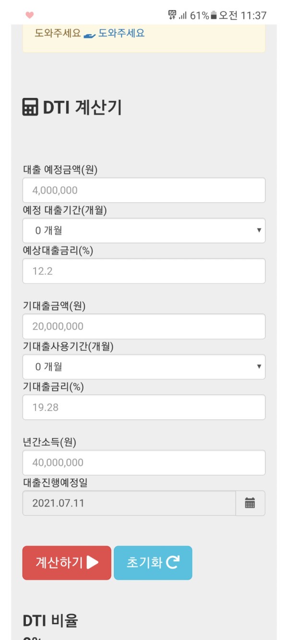Click the 대출진행예정일 date field
The image size is (288, 640).
click(x=129, y=503)
